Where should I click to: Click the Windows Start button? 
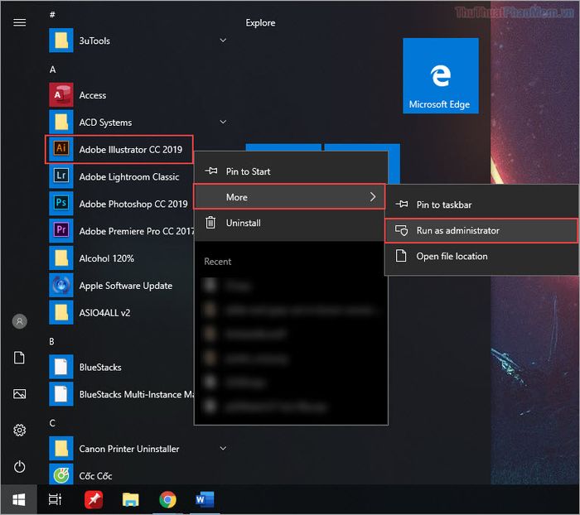pyautogui.click(x=19, y=500)
